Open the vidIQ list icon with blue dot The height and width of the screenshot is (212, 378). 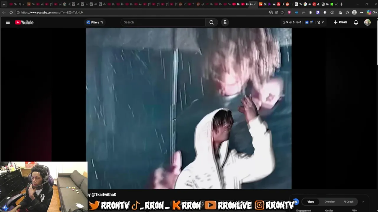312,22
